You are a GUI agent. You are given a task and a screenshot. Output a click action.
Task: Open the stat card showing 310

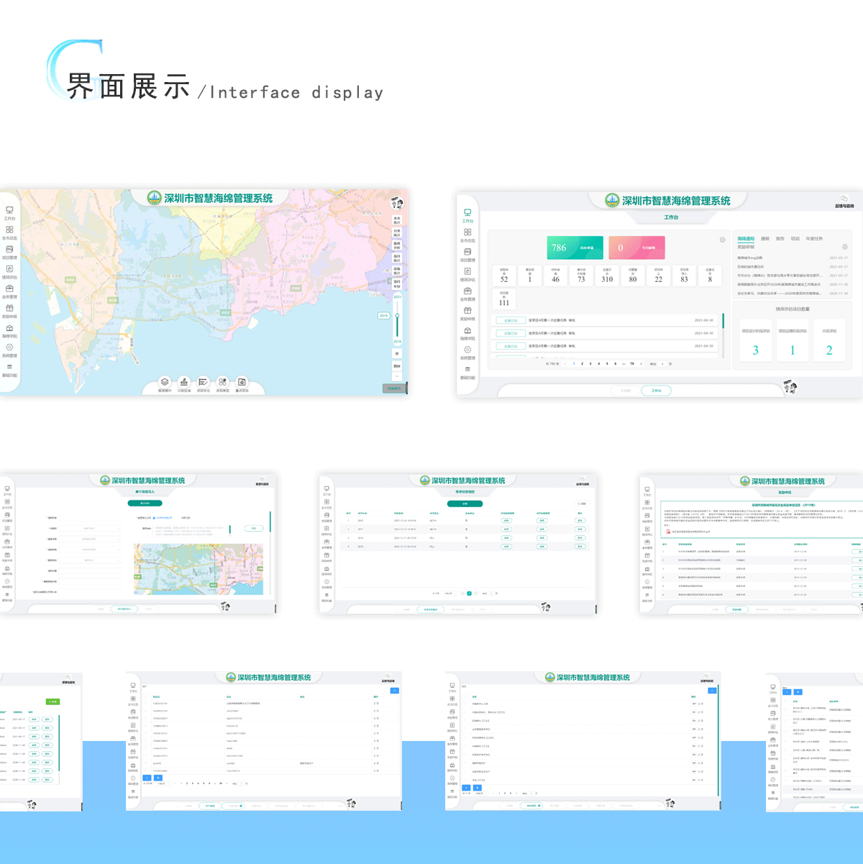[x=607, y=276]
